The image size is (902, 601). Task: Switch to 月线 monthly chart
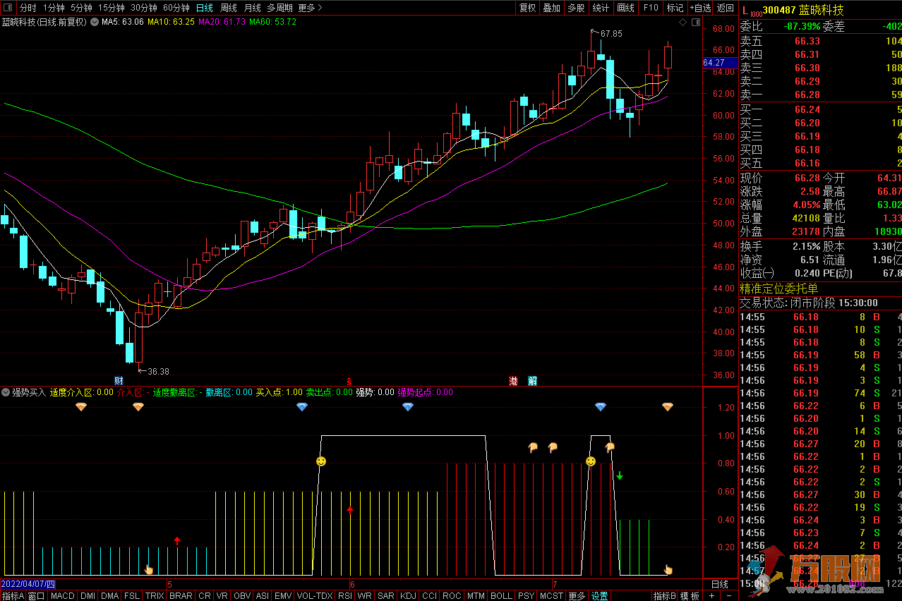pos(252,8)
